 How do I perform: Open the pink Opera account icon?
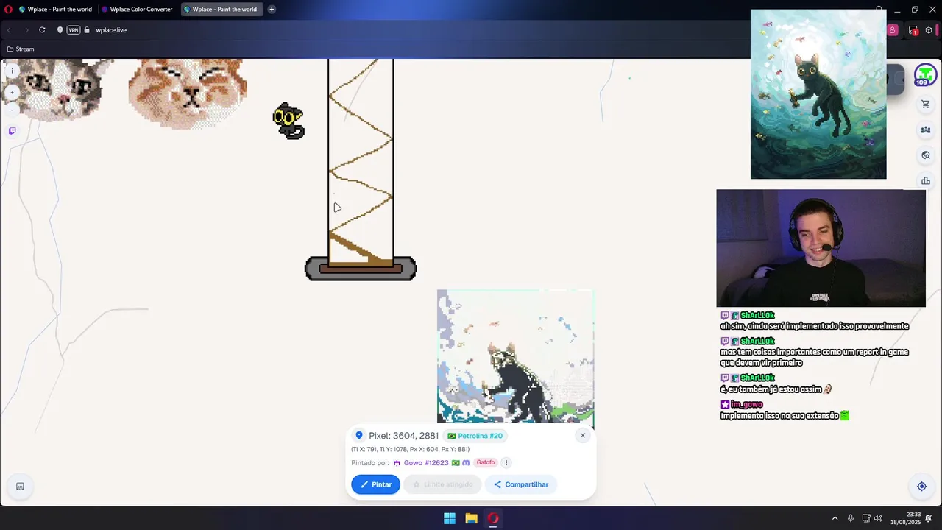pyautogui.click(x=892, y=30)
